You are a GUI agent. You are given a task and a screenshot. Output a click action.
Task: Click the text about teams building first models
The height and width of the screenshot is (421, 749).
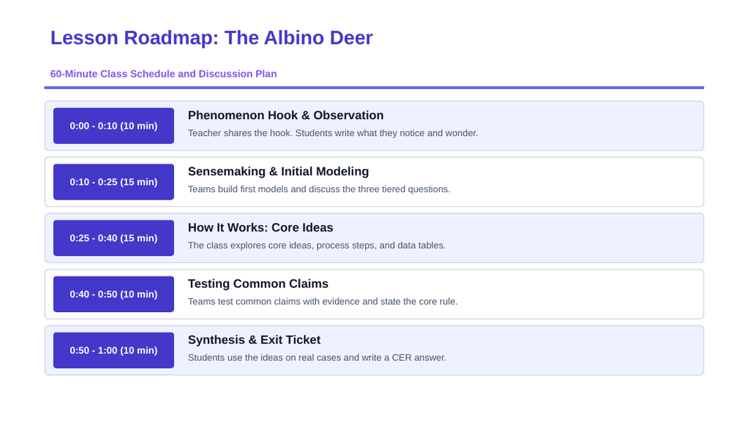[319, 189]
